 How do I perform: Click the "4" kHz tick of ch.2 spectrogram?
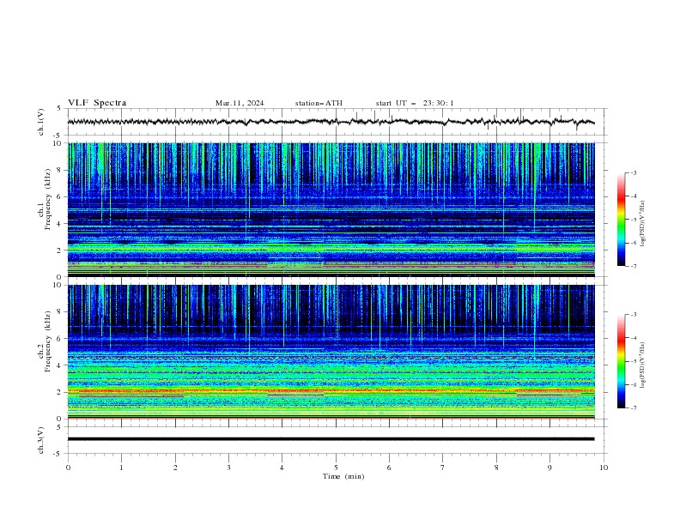[x=61, y=365]
